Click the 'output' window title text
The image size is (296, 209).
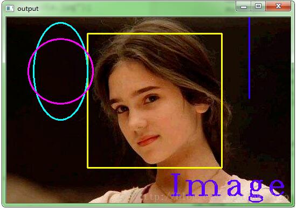click(x=28, y=9)
